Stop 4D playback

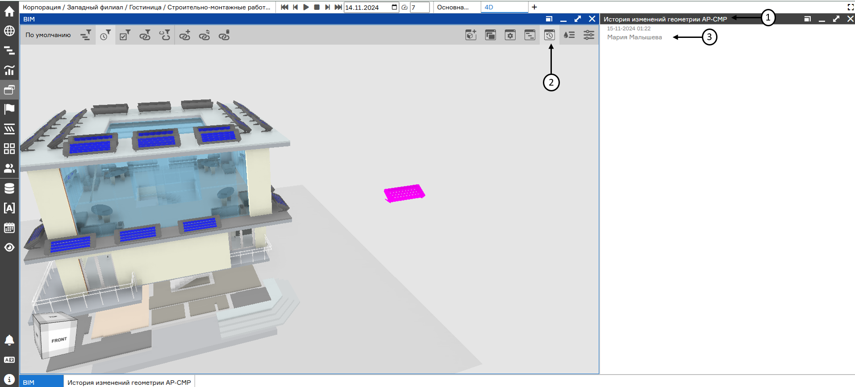317,7
